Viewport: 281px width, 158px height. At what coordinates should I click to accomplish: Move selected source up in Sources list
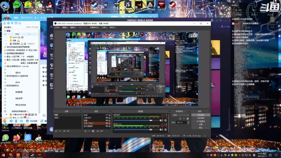click(98, 131)
